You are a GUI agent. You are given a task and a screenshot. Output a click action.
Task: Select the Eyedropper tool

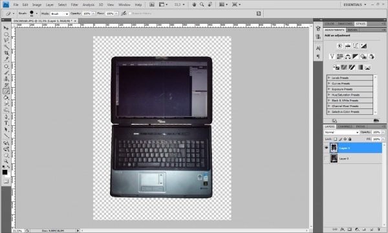pyautogui.click(x=6, y=59)
